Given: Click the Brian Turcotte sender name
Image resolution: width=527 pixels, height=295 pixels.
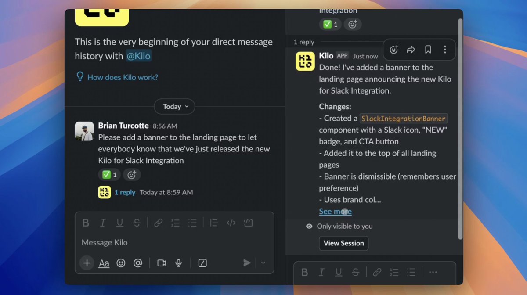Looking at the screenshot, I should click(x=123, y=126).
